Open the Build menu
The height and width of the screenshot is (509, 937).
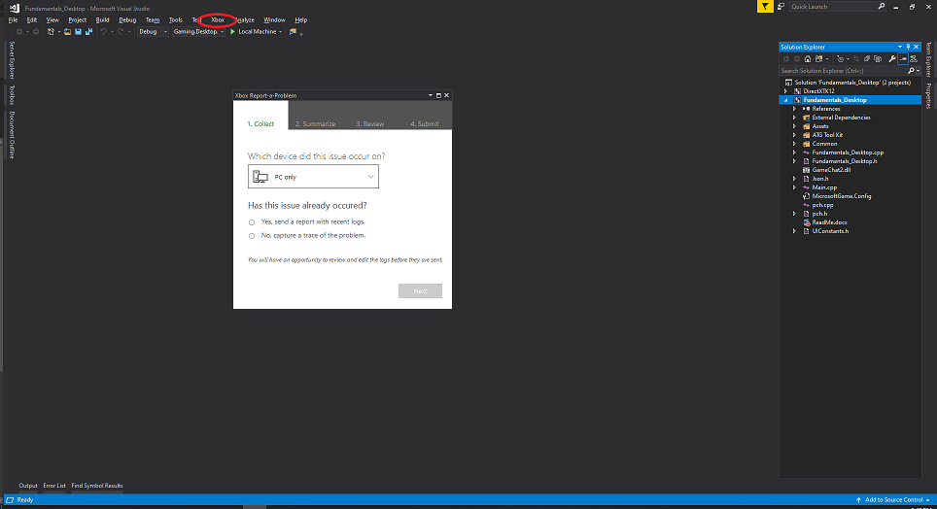[x=102, y=19]
